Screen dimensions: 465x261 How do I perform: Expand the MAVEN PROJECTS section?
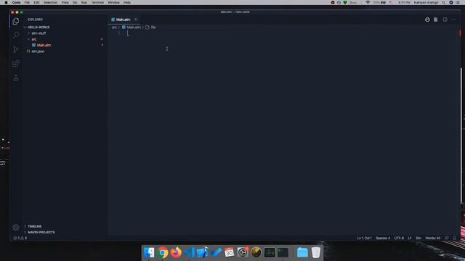(x=41, y=232)
